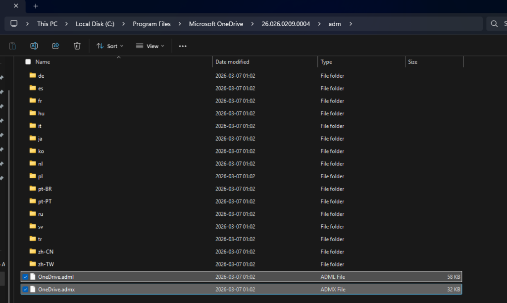Click the Share icon in the toolbar
507x303 pixels.
click(x=55, y=46)
